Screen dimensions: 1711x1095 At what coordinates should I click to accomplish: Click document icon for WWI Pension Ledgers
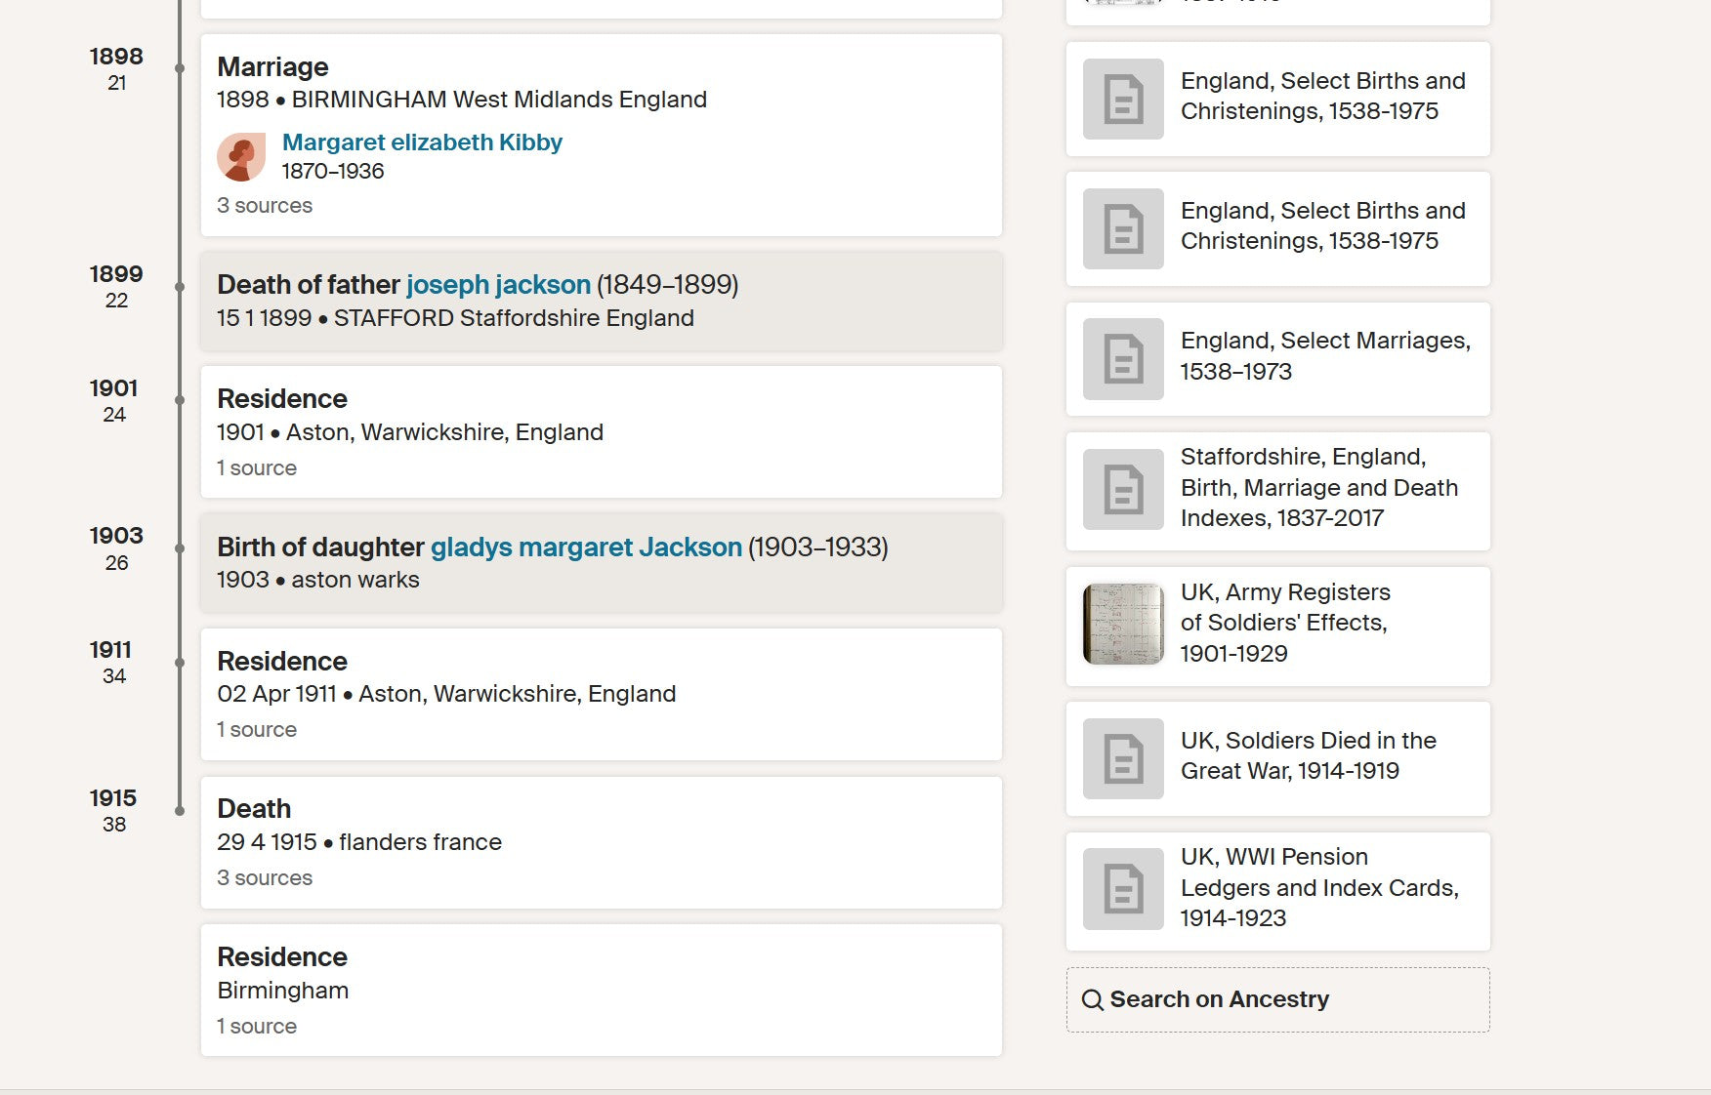[1123, 888]
